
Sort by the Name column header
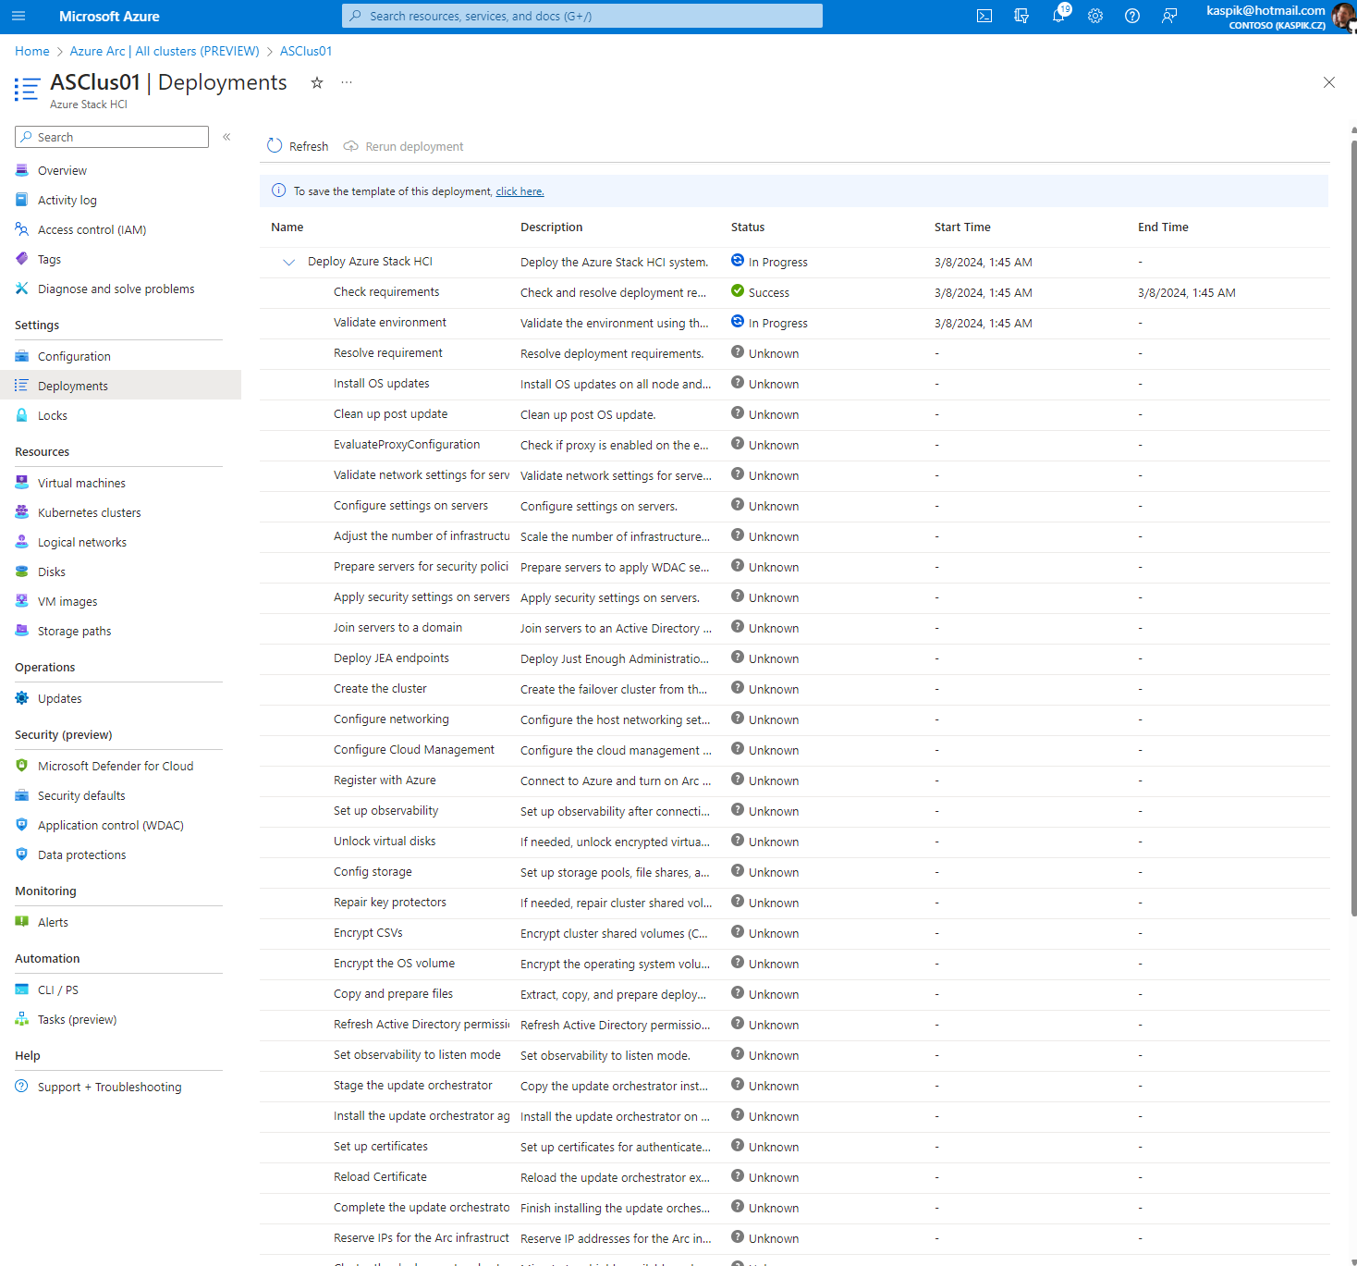point(287,227)
